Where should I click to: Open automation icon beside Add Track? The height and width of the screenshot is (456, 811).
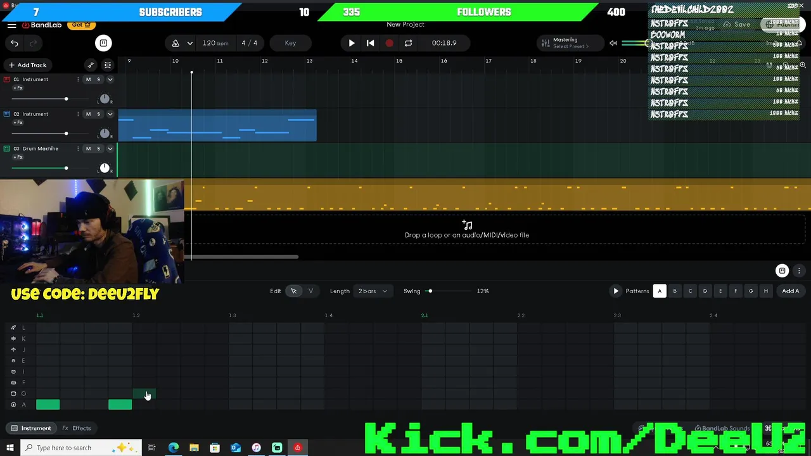(91, 65)
